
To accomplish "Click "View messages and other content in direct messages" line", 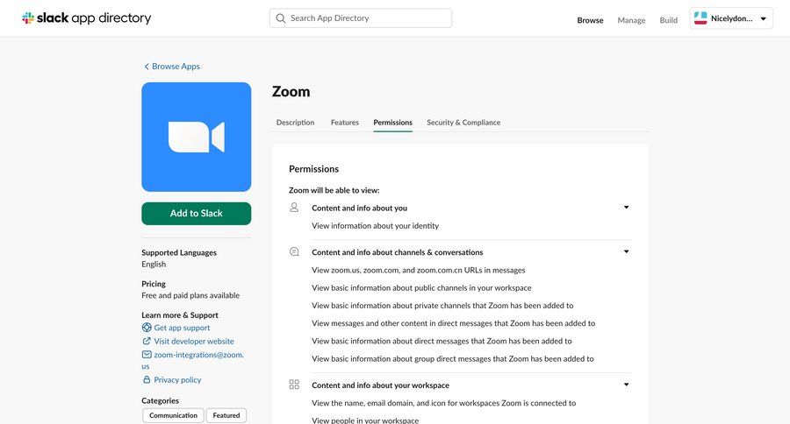I will [x=454, y=323].
